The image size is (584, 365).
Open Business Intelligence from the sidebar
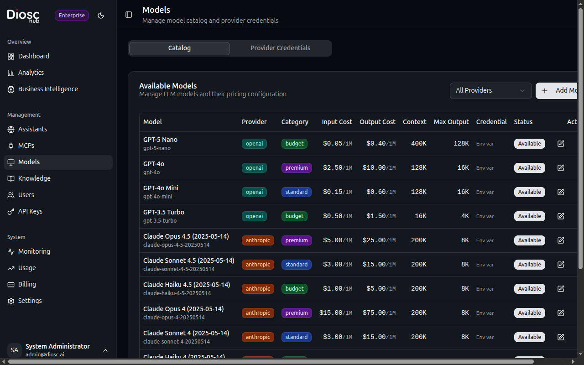click(x=48, y=89)
